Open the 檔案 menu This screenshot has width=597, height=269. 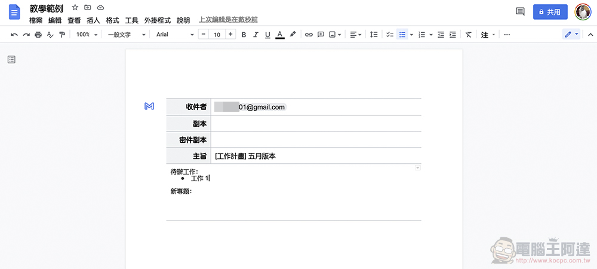(x=36, y=20)
